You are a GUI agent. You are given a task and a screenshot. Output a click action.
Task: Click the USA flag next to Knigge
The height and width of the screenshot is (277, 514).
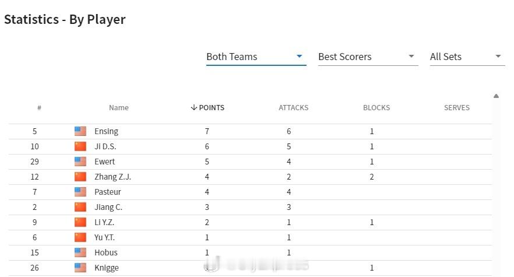pos(80,268)
